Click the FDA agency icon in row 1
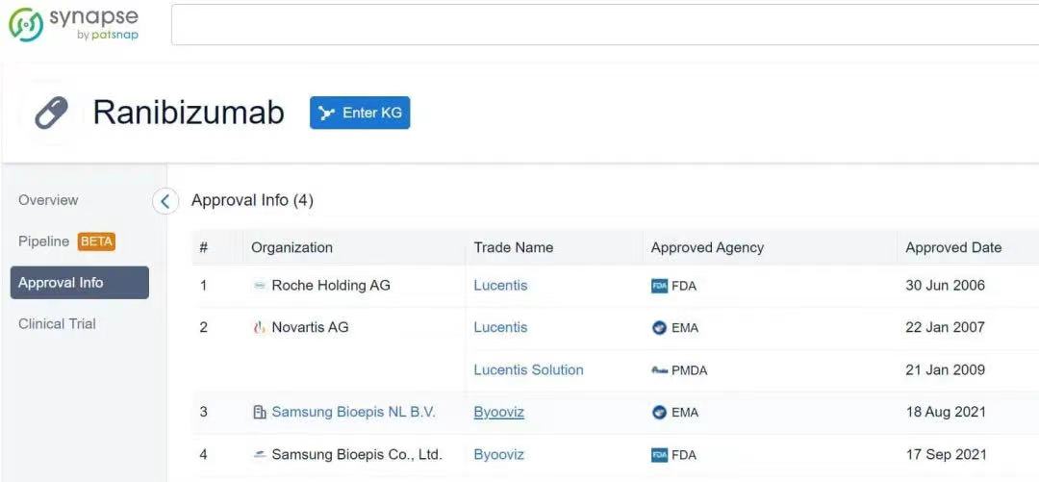The image size is (1039, 482). click(x=659, y=286)
